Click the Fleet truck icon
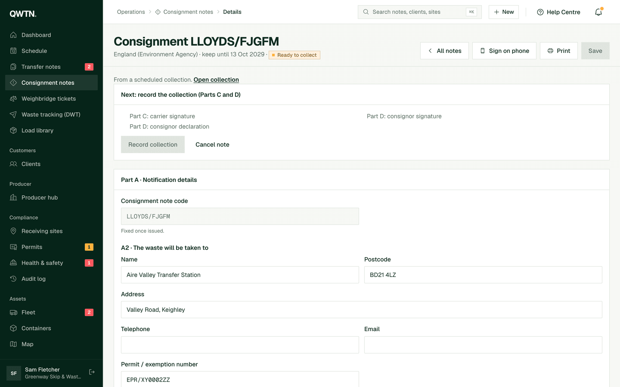The width and height of the screenshot is (620, 387). [13, 312]
